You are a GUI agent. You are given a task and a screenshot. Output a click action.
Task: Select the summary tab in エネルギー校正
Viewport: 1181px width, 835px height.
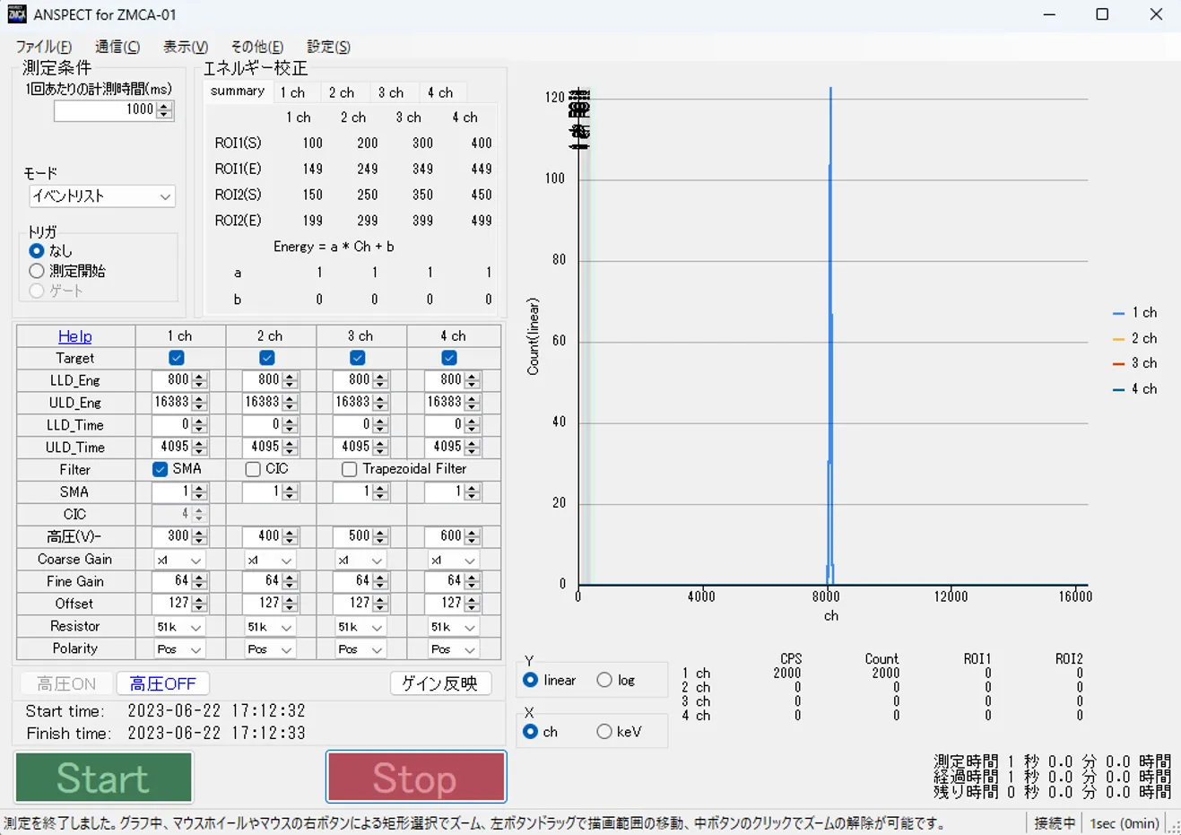coord(238,91)
